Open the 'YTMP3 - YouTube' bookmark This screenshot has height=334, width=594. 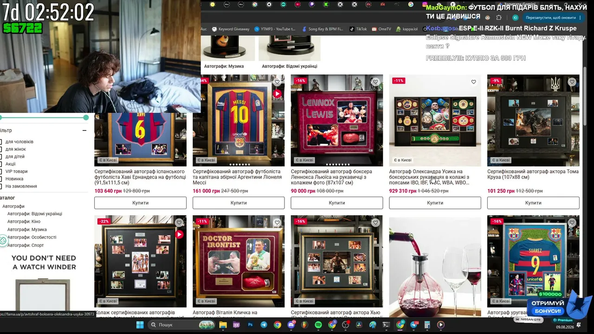coord(275,29)
